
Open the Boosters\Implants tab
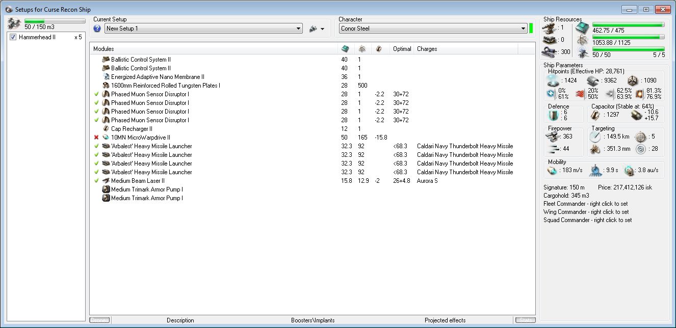[313, 320]
